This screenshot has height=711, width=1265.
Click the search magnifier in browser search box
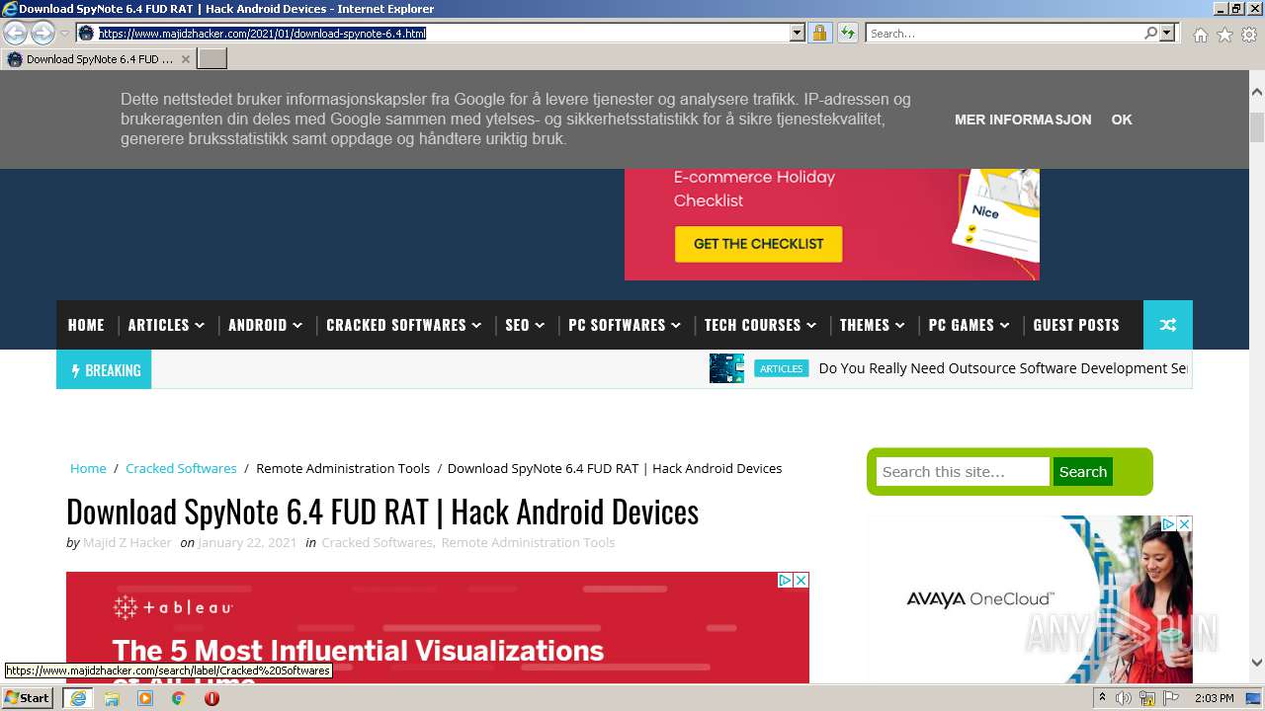(1150, 33)
